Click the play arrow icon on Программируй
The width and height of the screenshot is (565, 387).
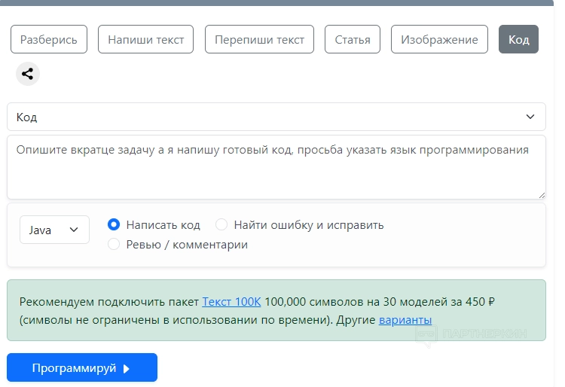(x=127, y=368)
